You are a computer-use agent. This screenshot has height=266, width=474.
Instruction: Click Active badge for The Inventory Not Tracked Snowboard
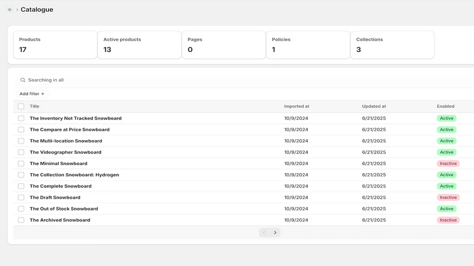(x=447, y=118)
